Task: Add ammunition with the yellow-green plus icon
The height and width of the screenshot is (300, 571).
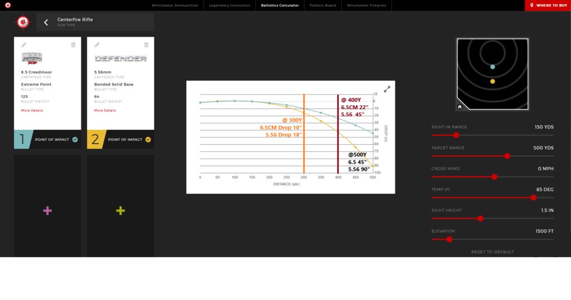Action: [120, 210]
